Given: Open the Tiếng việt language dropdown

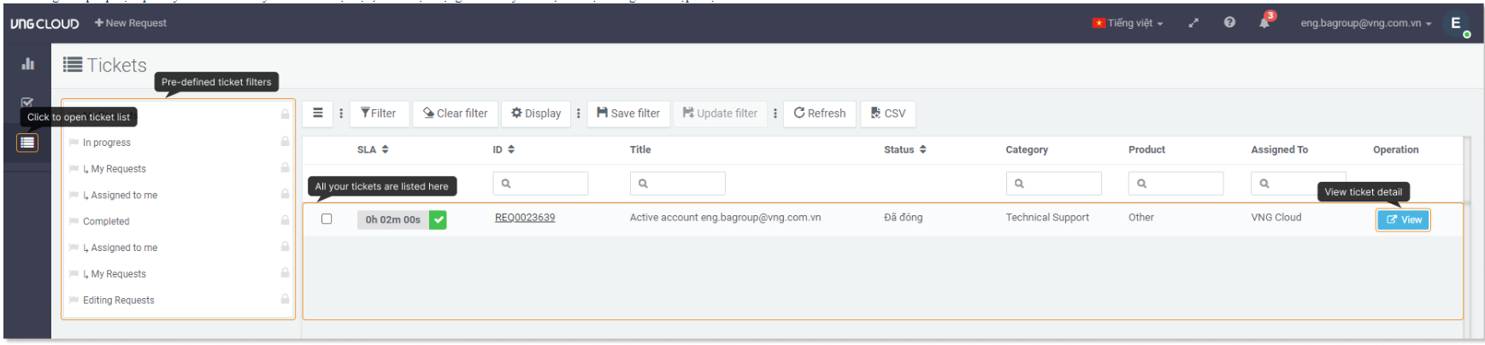Looking at the screenshot, I should pyautogui.click(x=1128, y=23).
